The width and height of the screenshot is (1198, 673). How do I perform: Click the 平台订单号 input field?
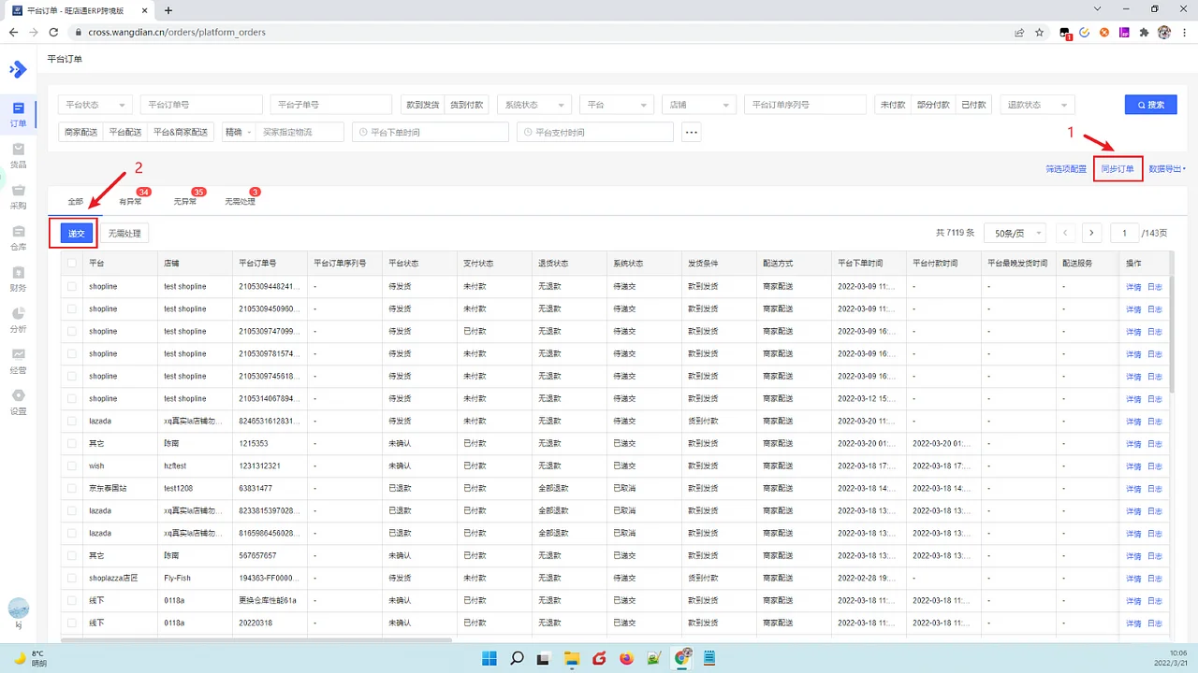[200, 104]
